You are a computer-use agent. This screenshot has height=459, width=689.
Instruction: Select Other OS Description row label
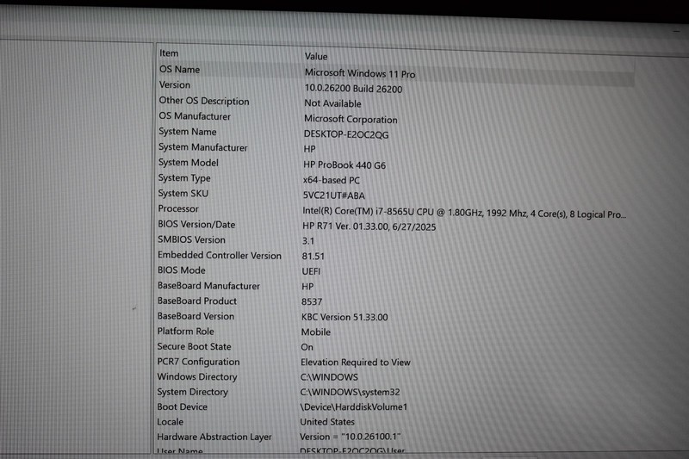coord(204,101)
